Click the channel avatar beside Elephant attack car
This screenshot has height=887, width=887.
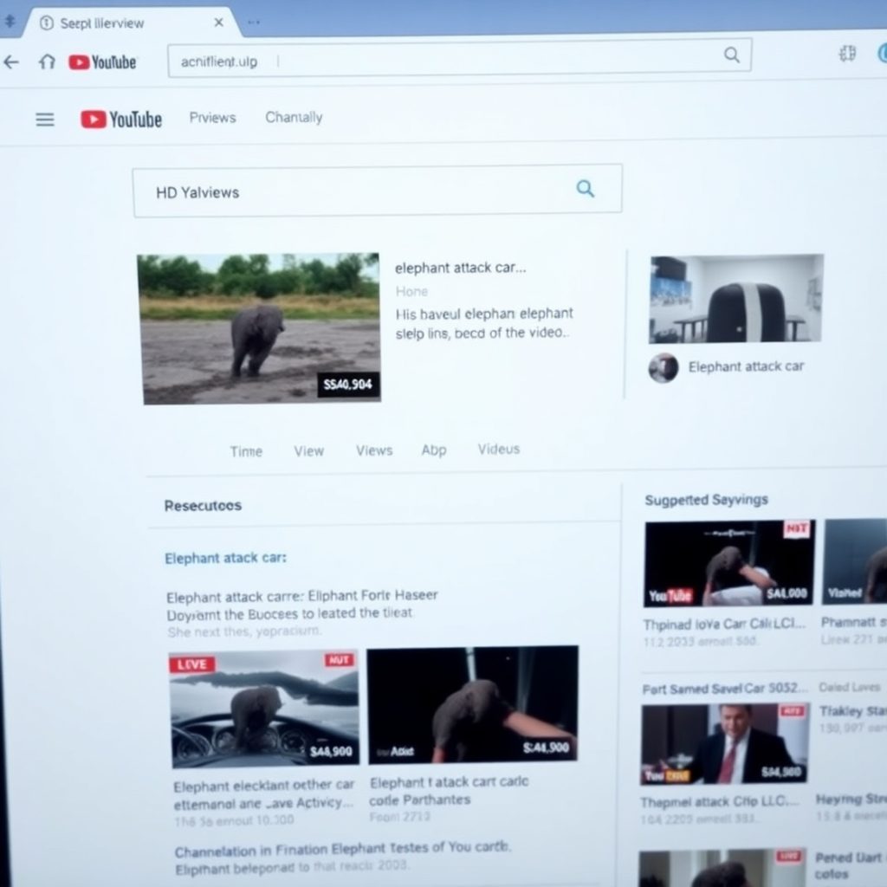pyautogui.click(x=664, y=367)
